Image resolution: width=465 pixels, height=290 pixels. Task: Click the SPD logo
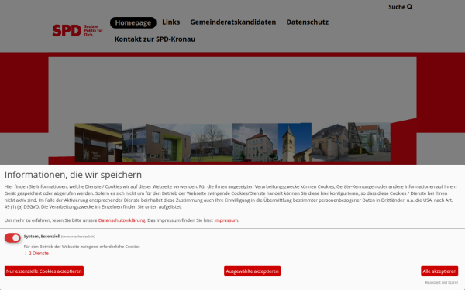click(77, 30)
